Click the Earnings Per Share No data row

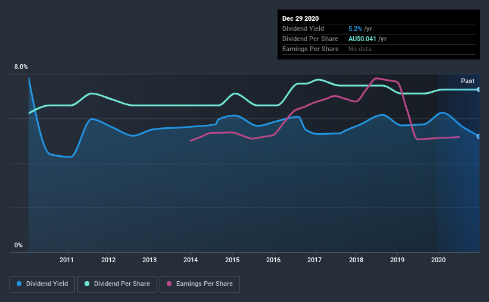[379, 49]
